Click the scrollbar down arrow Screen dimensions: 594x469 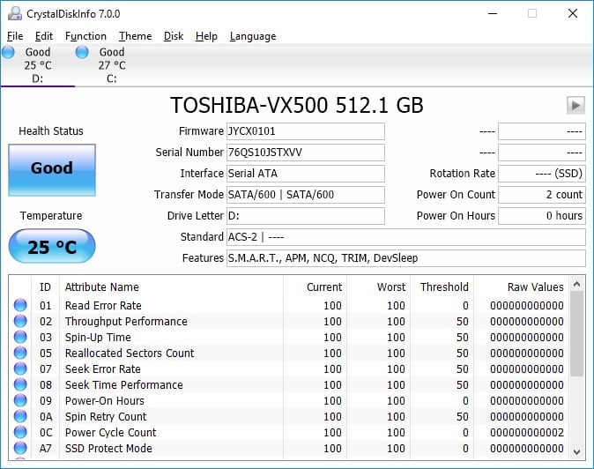576,451
